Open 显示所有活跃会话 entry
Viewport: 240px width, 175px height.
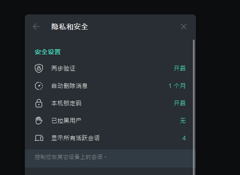coord(109,138)
